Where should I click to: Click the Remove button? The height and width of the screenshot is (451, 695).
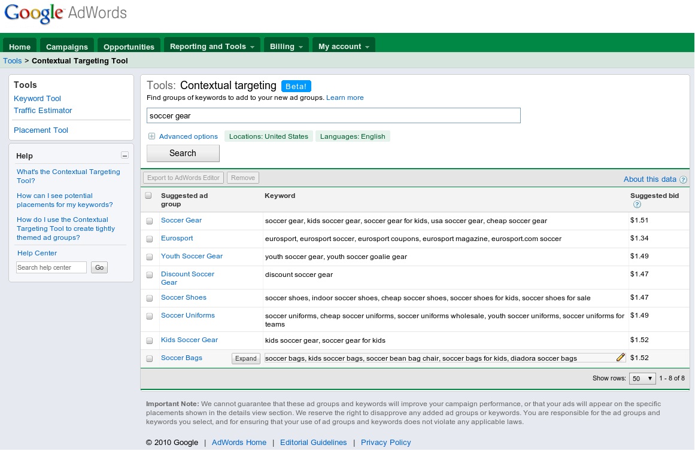(x=243, y=178)
